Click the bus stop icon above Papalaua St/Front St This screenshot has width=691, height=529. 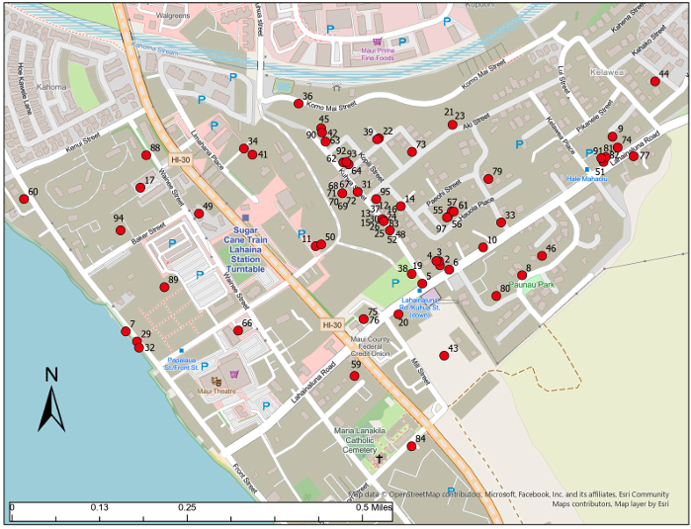[x=181, y=351]
